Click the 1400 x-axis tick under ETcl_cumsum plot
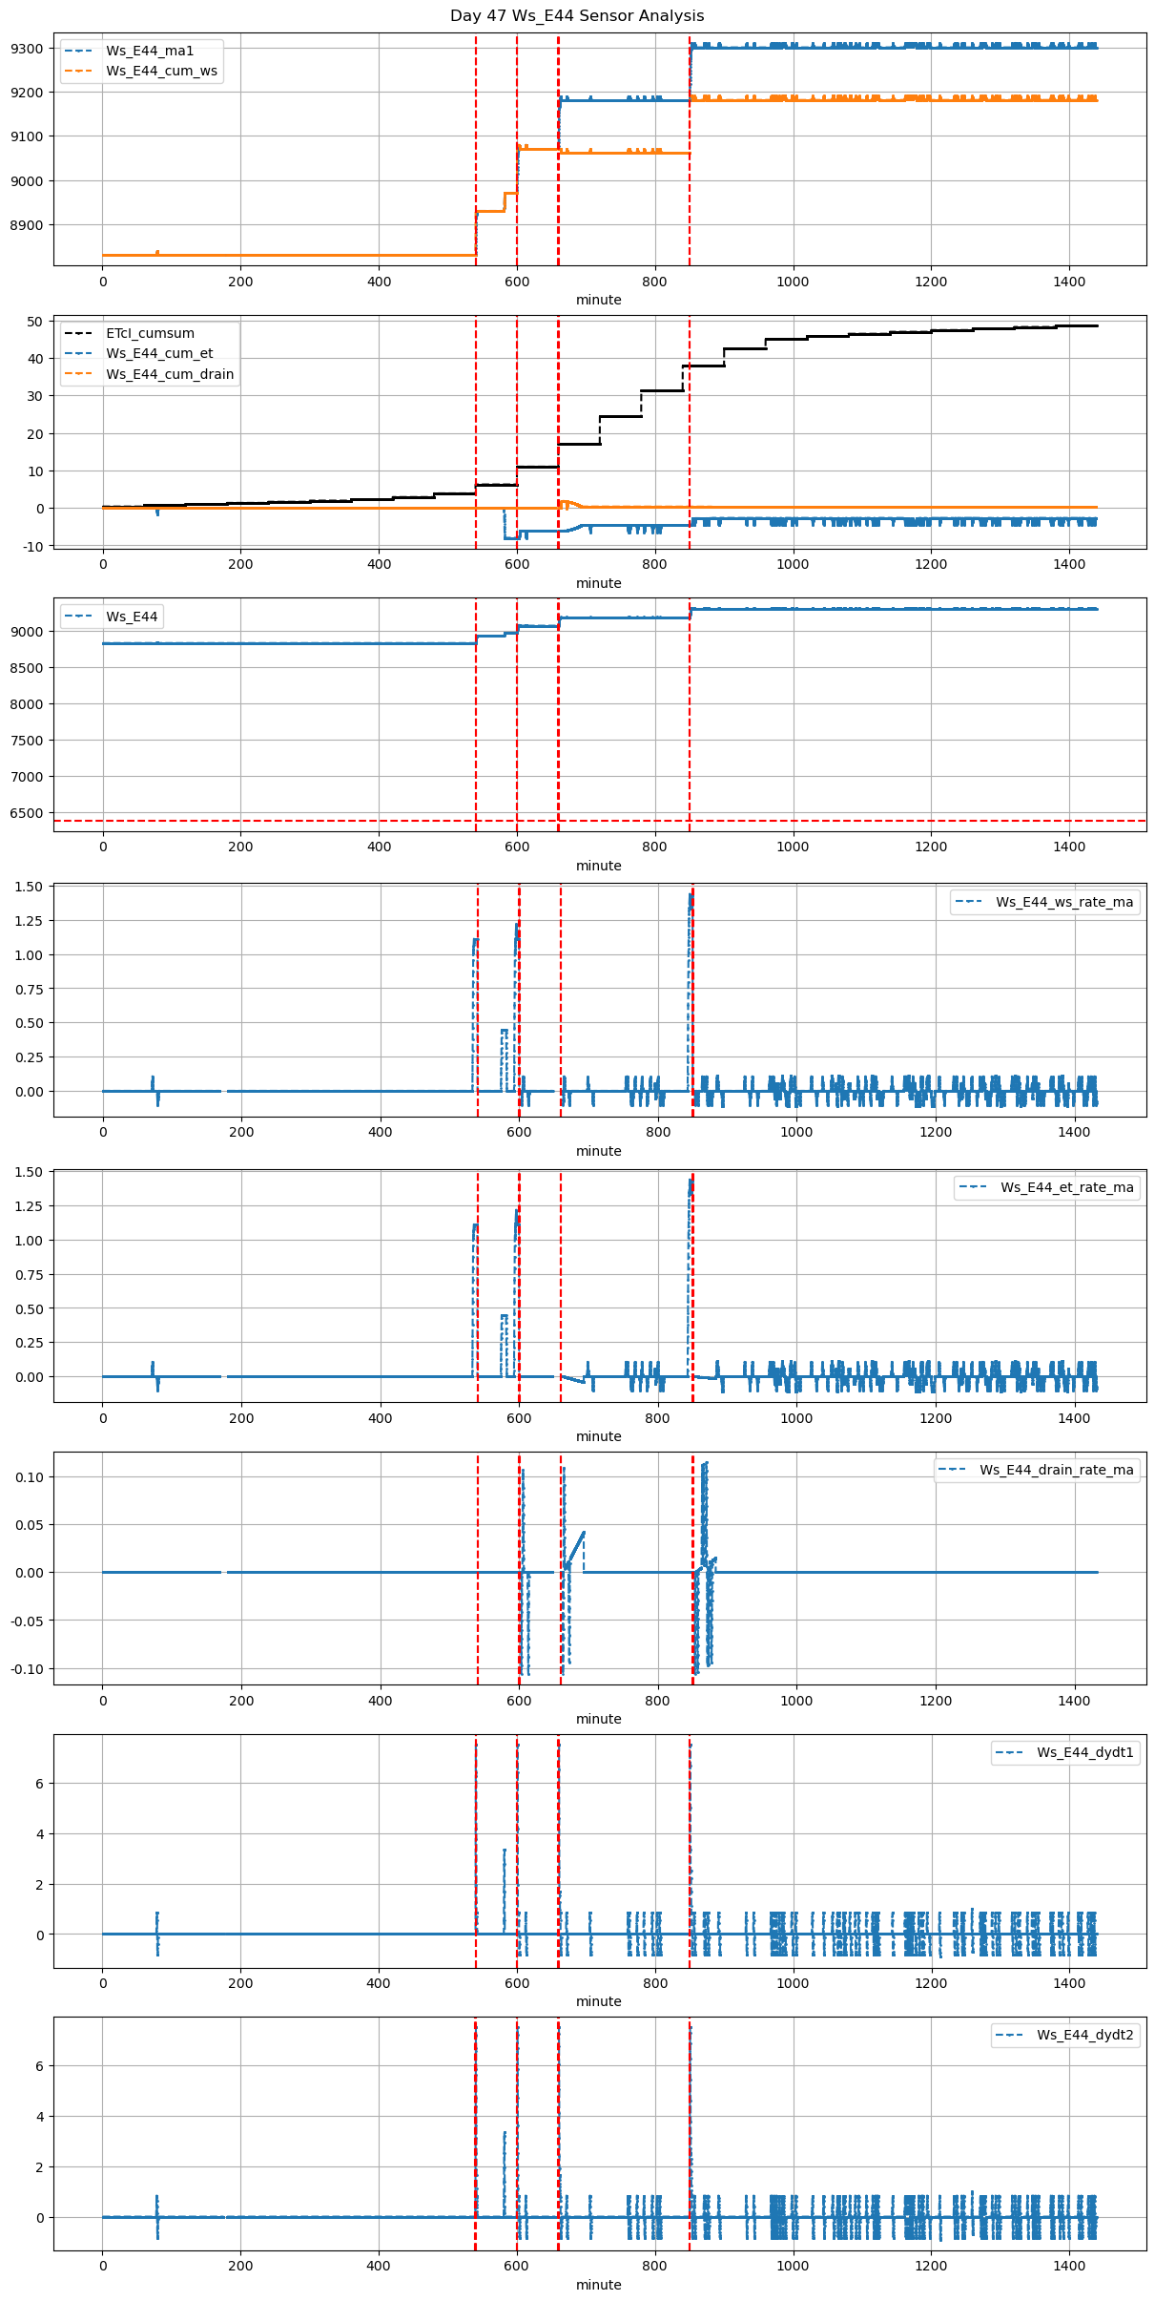 tap(1069, 564)
